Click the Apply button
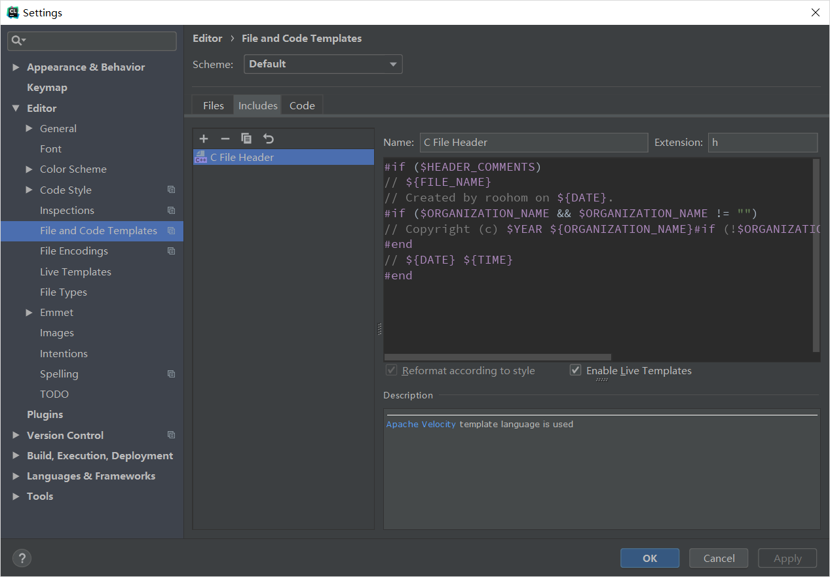The height and width of the screenshot is (577, 830). click(787, 558)
